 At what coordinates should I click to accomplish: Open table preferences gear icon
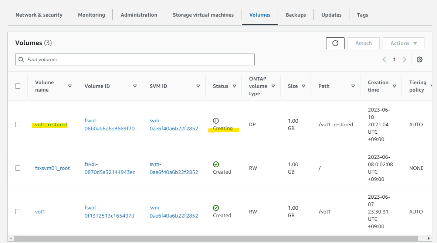click(x=420, y=59)
